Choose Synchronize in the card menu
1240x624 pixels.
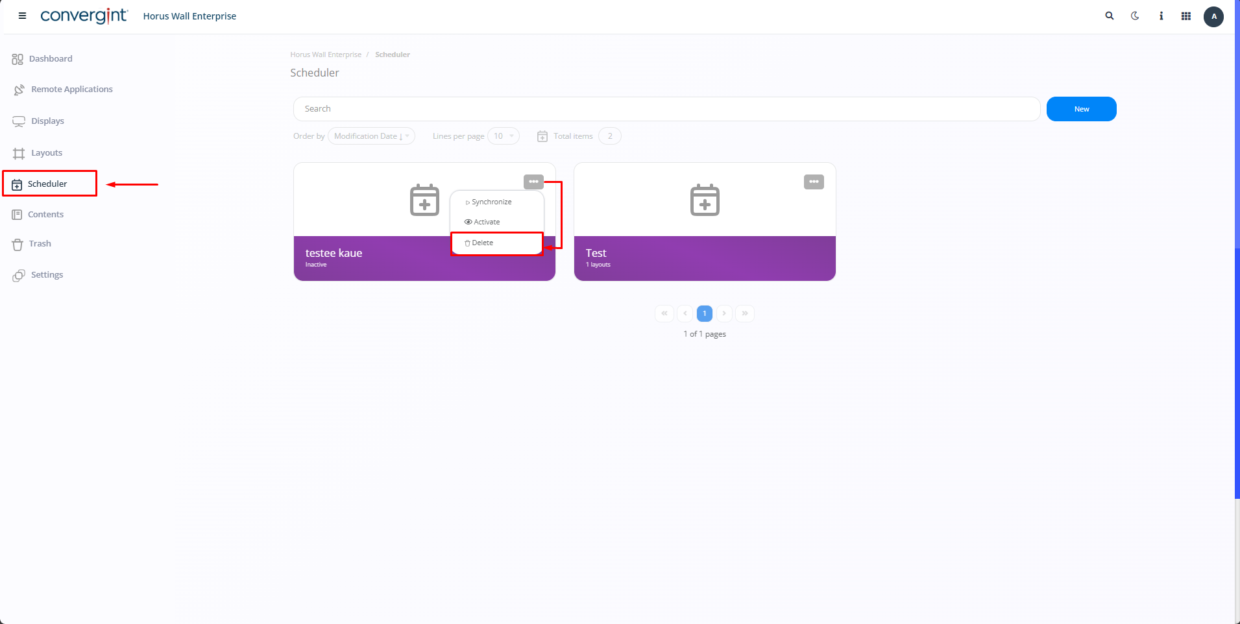491,202
